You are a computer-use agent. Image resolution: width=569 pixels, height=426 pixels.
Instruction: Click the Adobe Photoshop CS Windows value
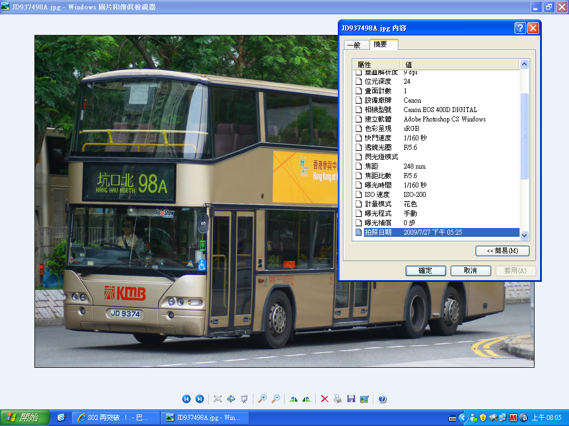tap(445, 119)
